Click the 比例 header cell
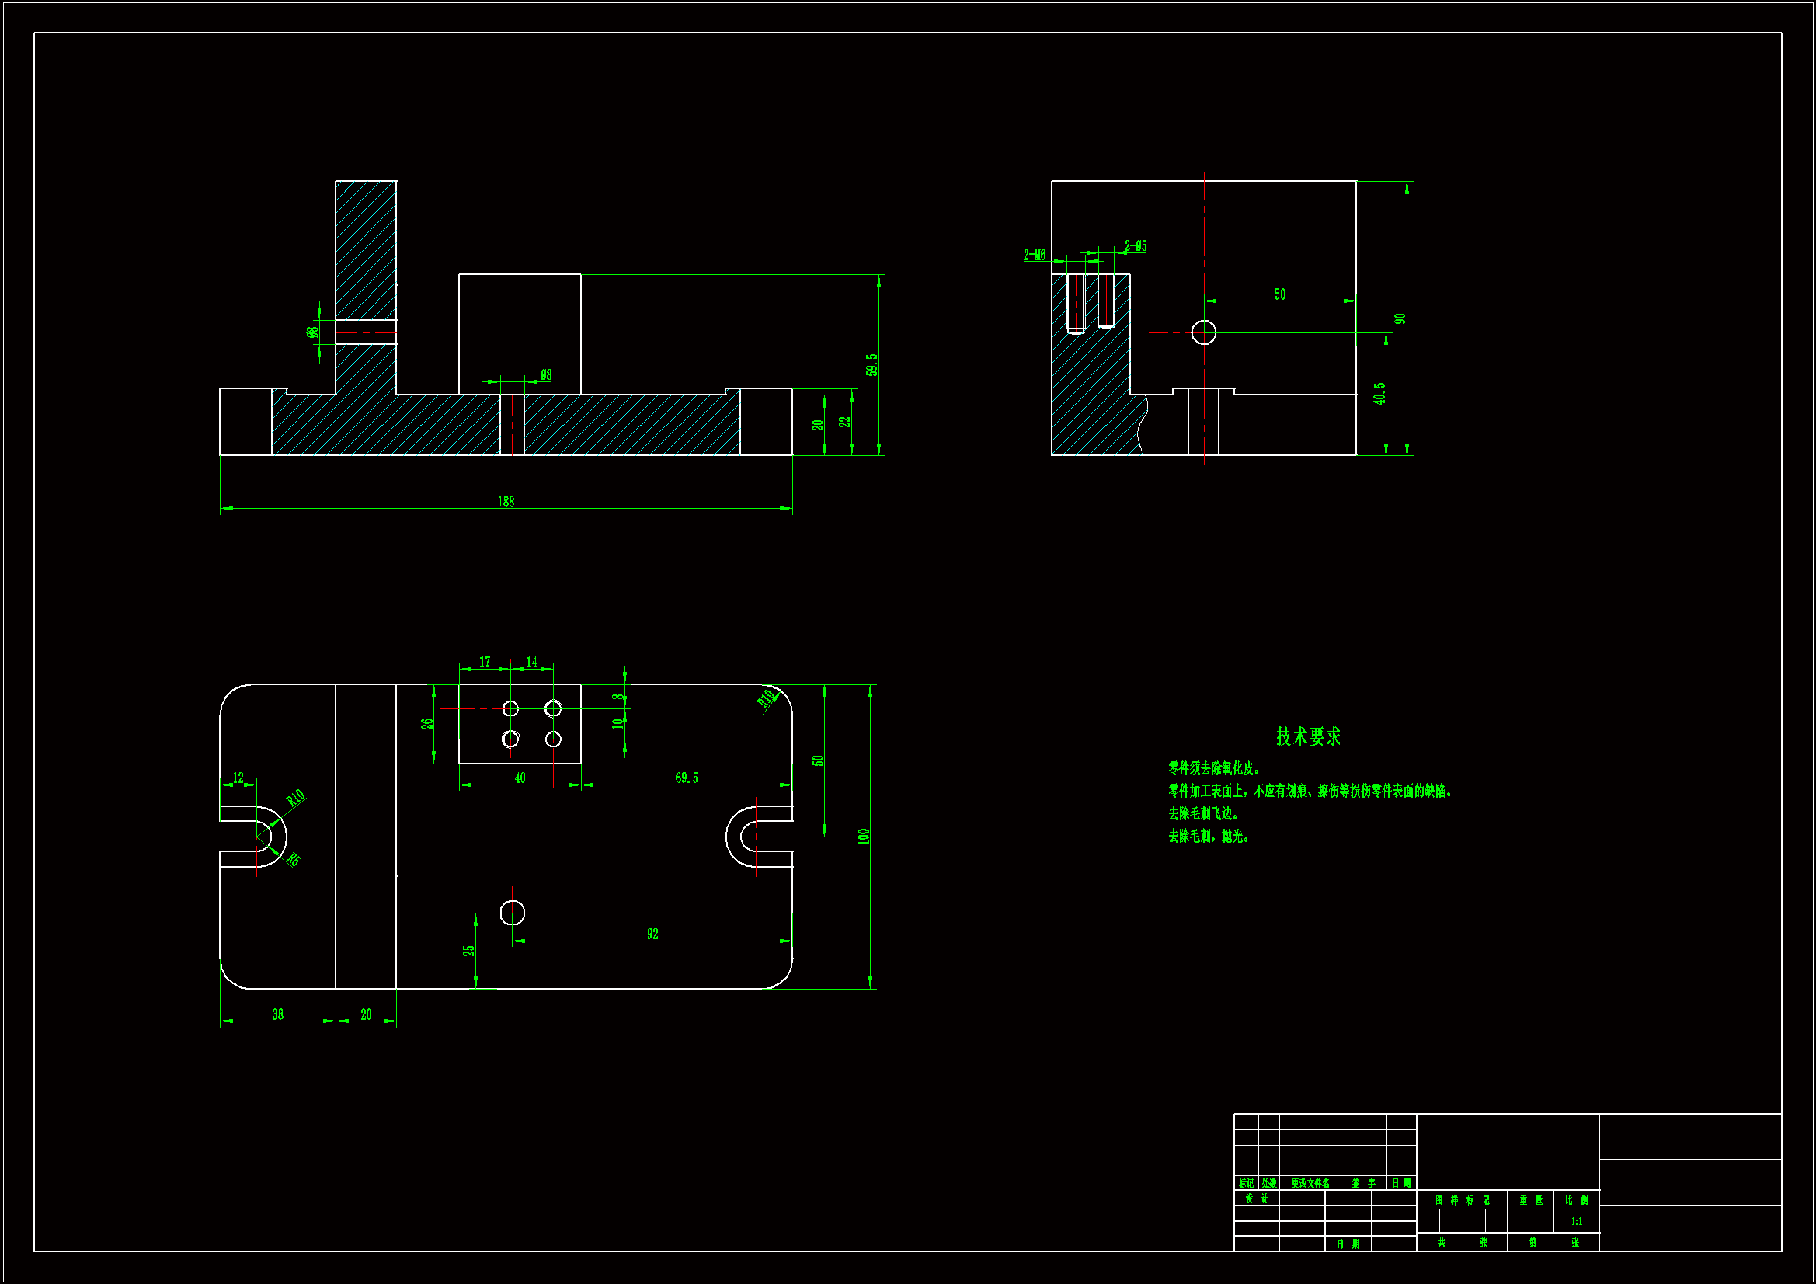This screenshot has height=1284, width=1816. click(1576, 1200)
